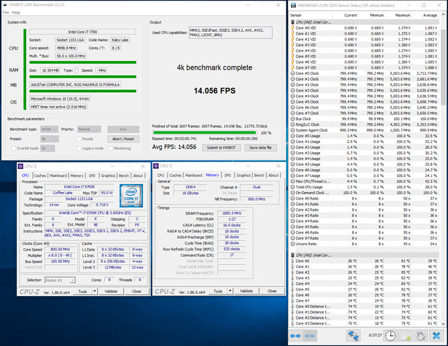Click the Save data file button
The image size is (448, 346).
[261, 147]
